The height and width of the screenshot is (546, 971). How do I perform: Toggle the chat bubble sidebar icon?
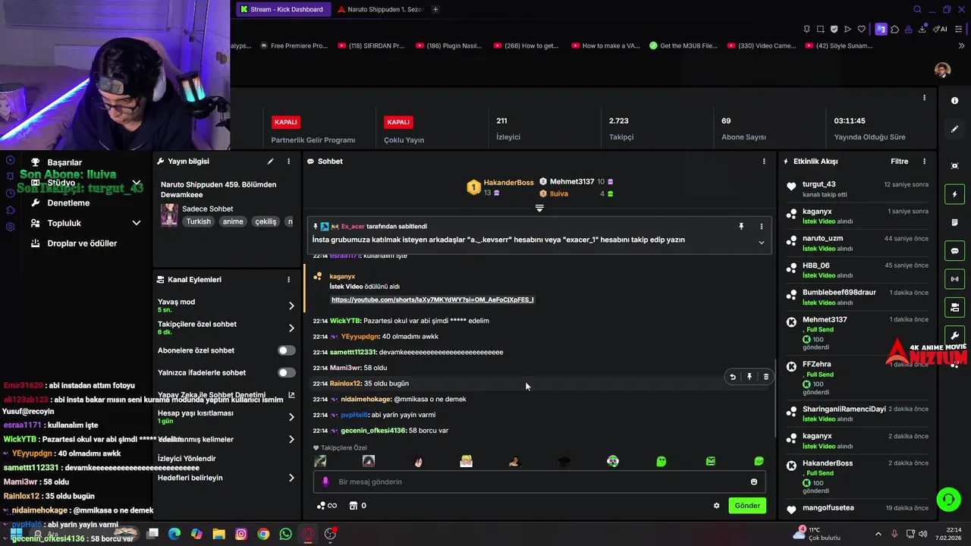pyautogui.click(x=954, y=251)
